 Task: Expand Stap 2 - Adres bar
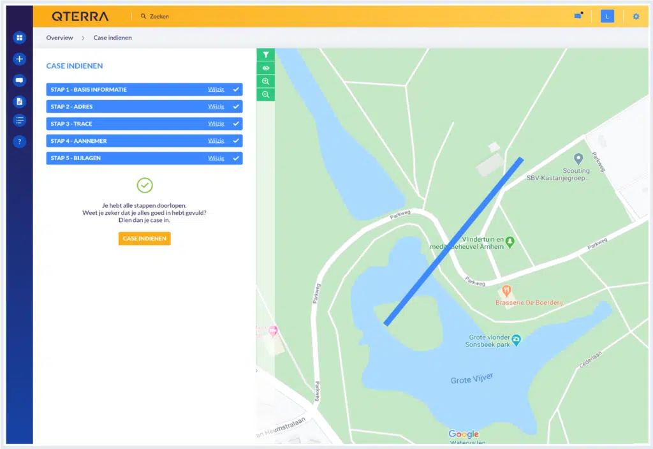click(x=144, y=107)
